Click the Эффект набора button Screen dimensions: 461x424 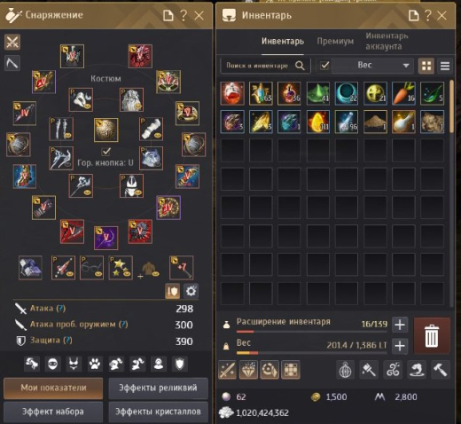click(53, 412)
